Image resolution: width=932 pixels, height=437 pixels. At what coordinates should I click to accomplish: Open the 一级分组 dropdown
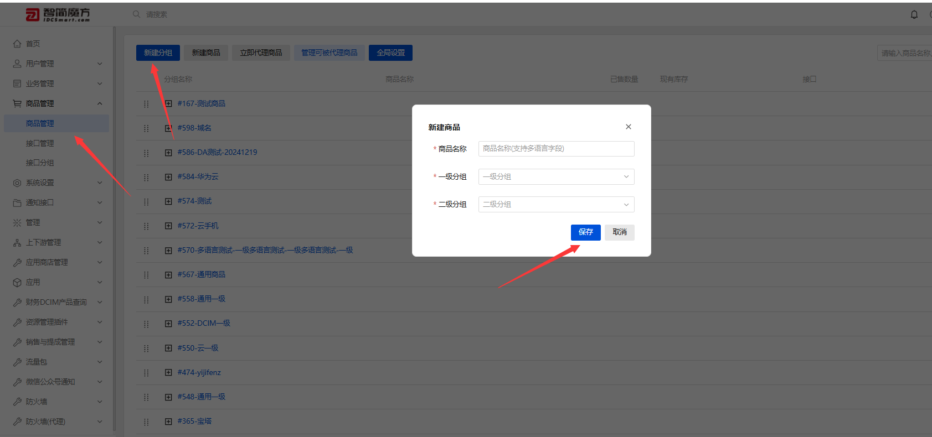click(x=556, y=176)
